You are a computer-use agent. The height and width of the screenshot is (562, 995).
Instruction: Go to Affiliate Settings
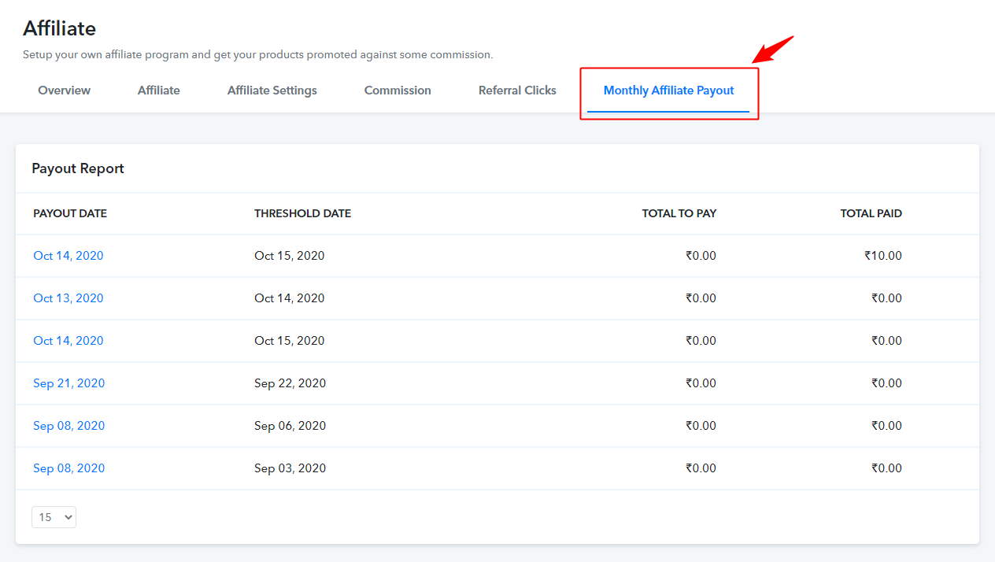pos(271,90)
